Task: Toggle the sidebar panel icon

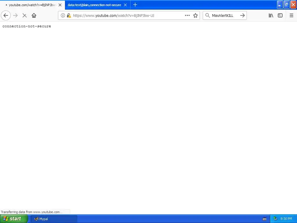Action: [280, 16]
